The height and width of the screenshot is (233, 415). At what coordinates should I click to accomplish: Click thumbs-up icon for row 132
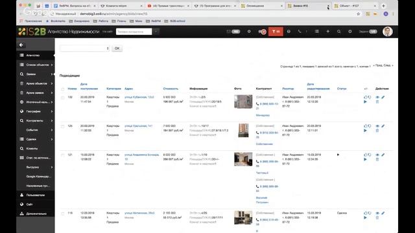[x=366, y=97]
